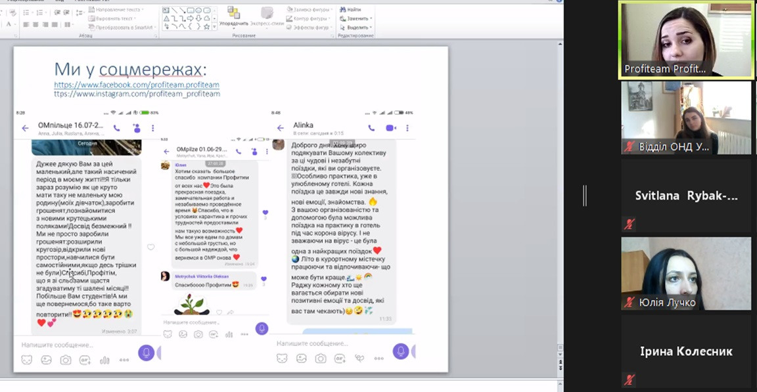Click back arrow in ОМпільце 16.07 chat
757x392 pixels.
point(25,128)
